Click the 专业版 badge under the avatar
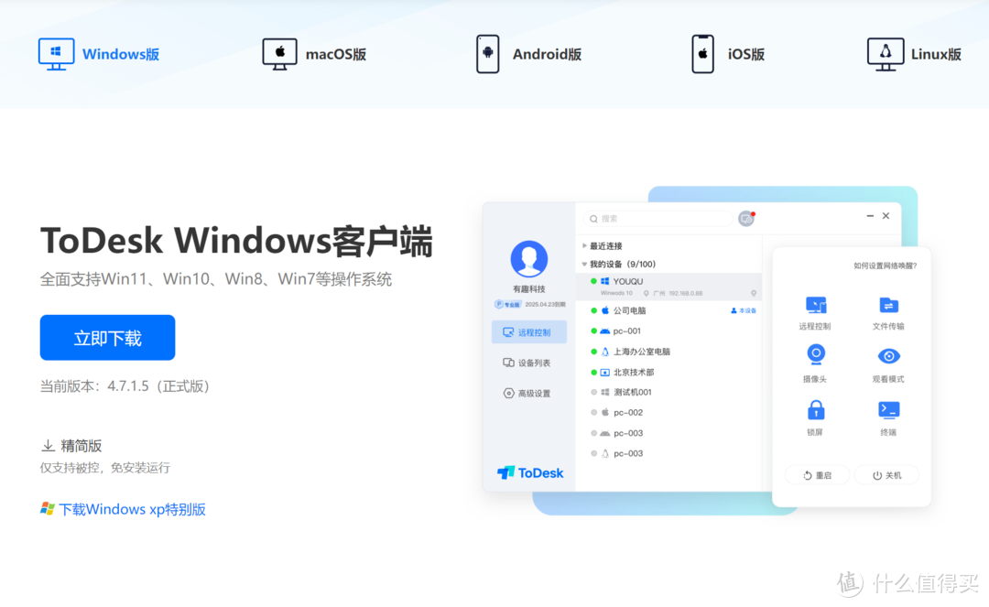989x607 pixels. pos(507,305)
